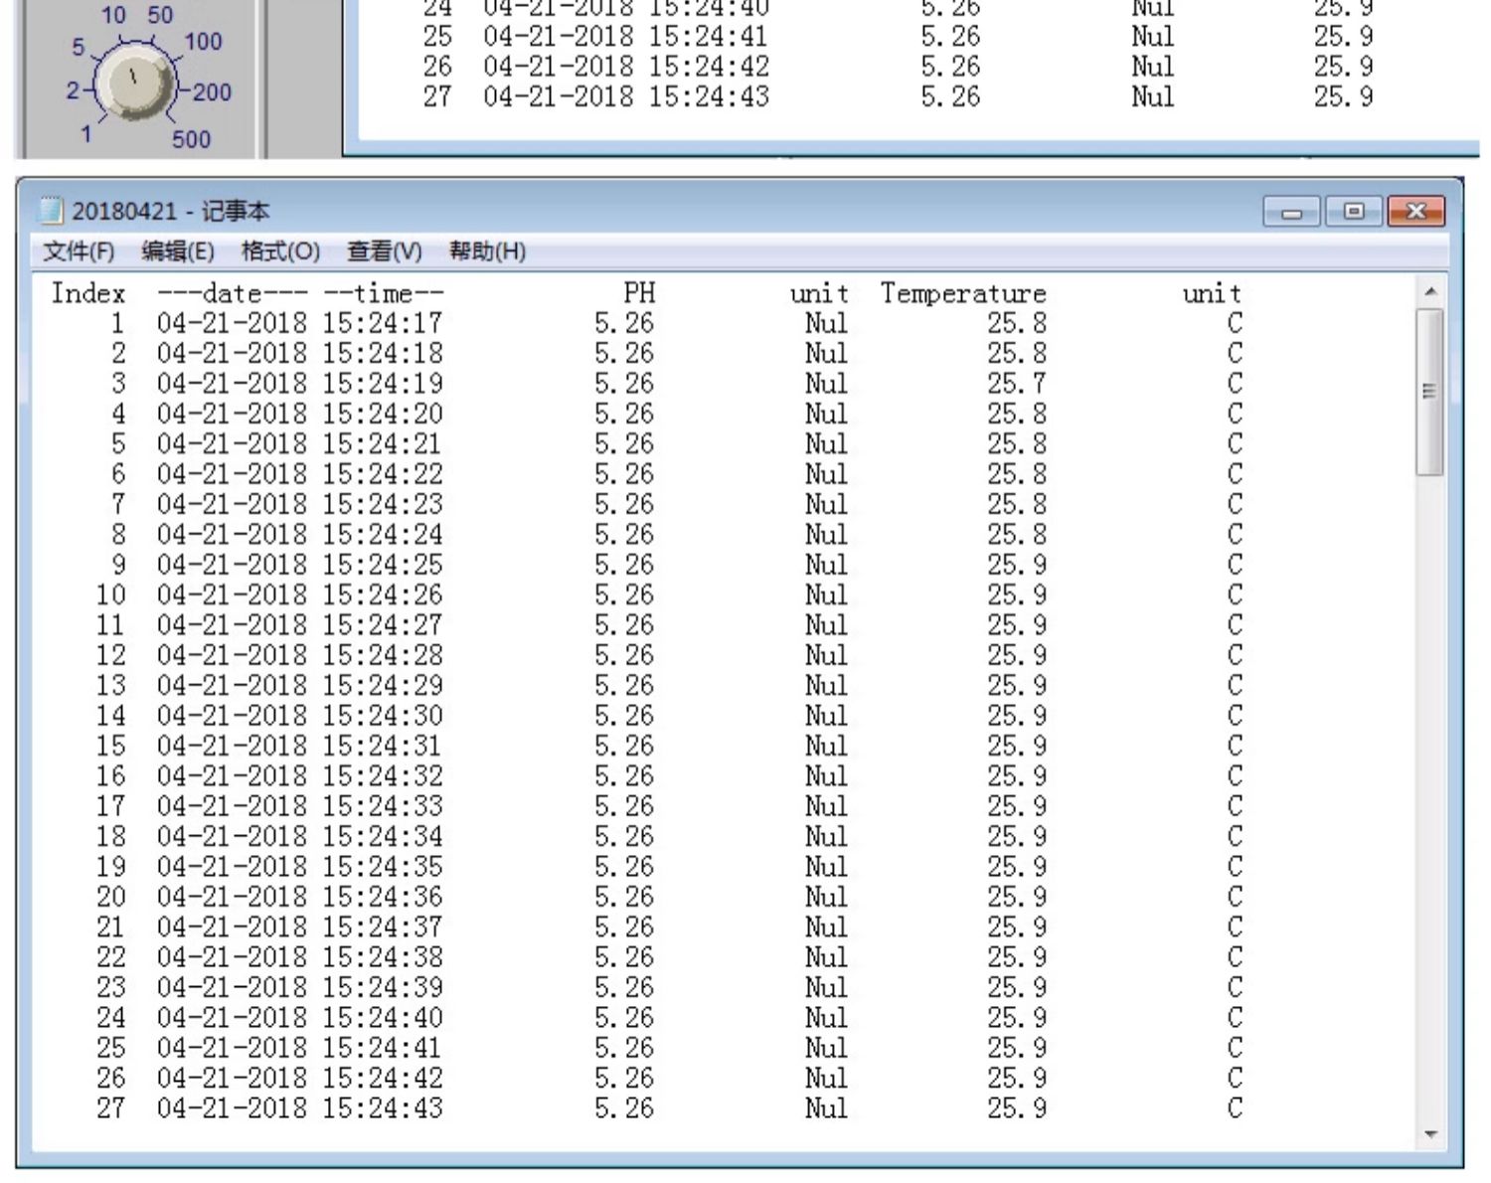Click timestamp 15:24:26 in Notepad row 10
This screenshot has width=1491, height=1183.
point(383,594)
